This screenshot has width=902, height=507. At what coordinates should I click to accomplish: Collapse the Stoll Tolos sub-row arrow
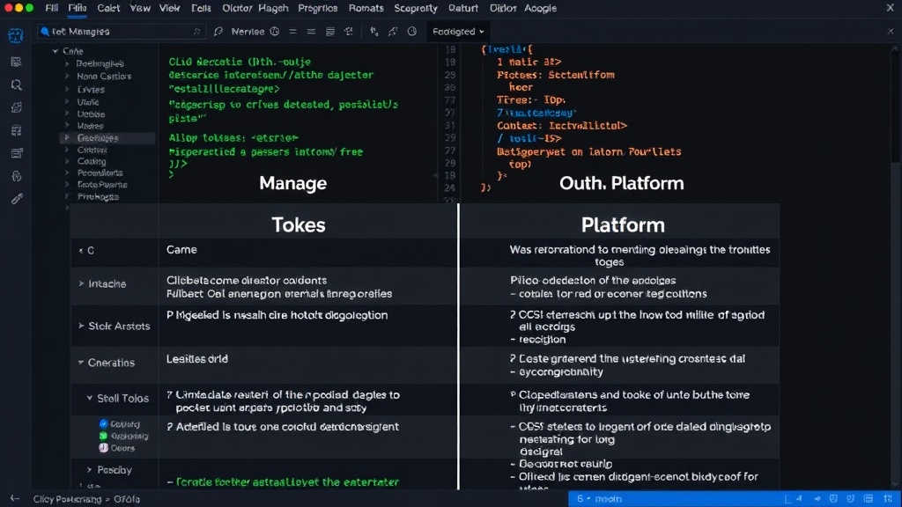click(x=90, y=398)
